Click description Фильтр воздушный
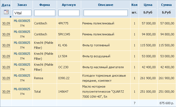This screenshot has width=176, height=107. coord(96,56)
